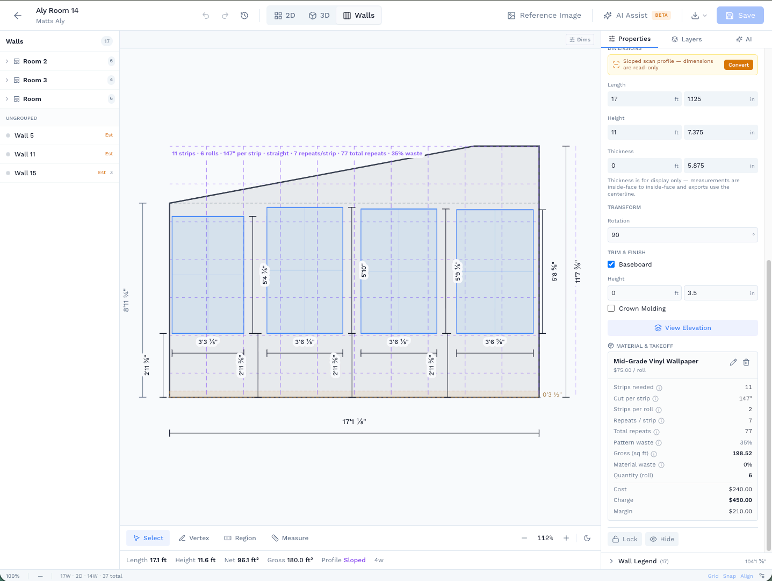Open the Layers tab
Screen dimensions: 772x581
[687, 39]
